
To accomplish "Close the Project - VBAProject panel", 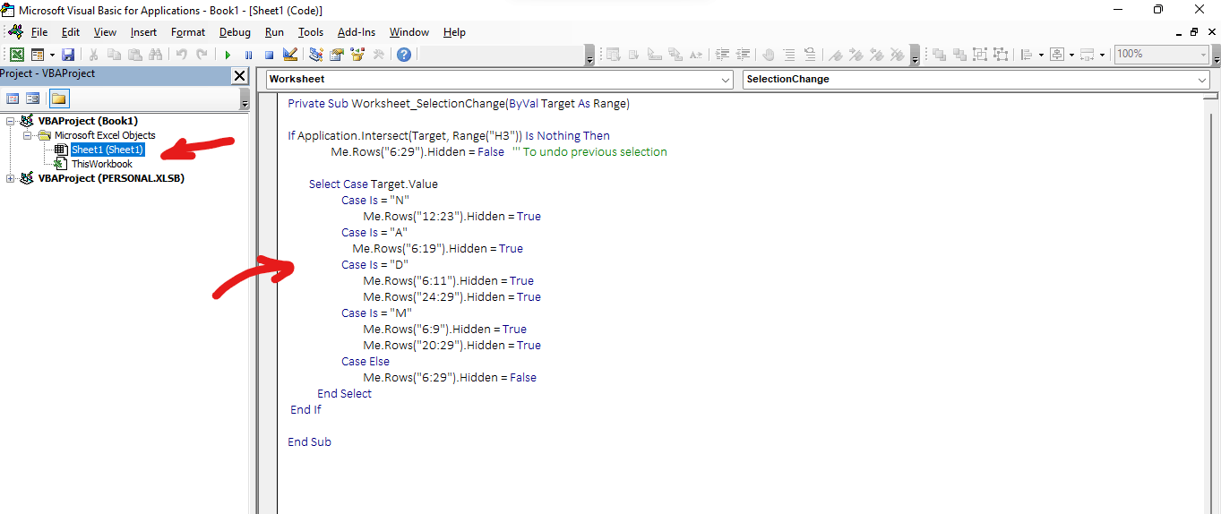I will point(239,76).
